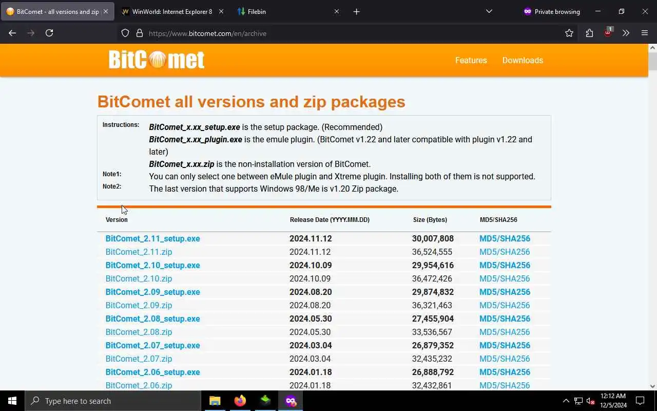Screen dimensions: 657x411
Task: Open the green arrow app in taskbar
Action: point(265,401)
